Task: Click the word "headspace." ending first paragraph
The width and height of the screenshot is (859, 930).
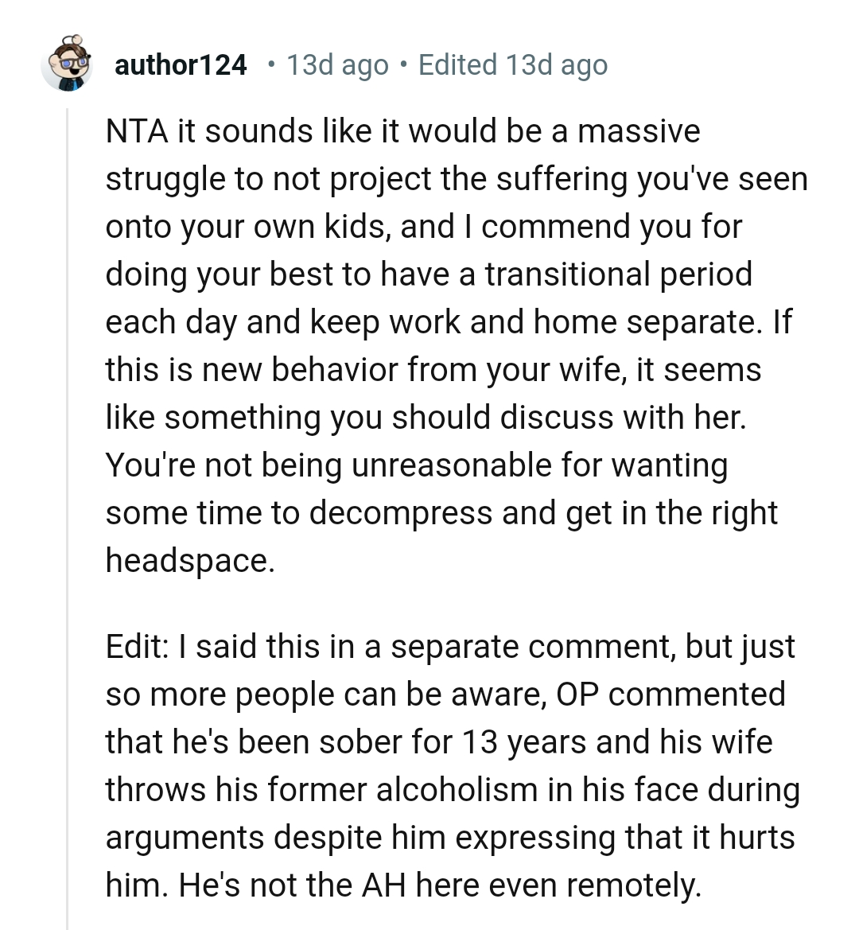Action: [x=190, y=561]
